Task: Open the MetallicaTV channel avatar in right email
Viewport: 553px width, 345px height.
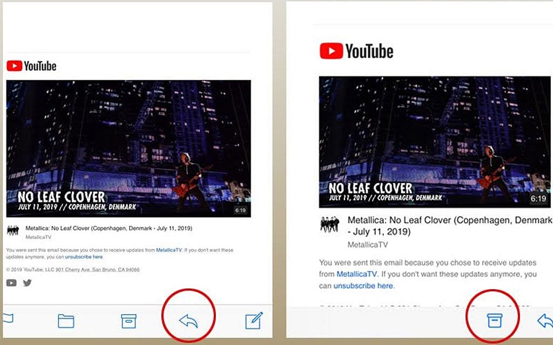Action: coord(330,224)
